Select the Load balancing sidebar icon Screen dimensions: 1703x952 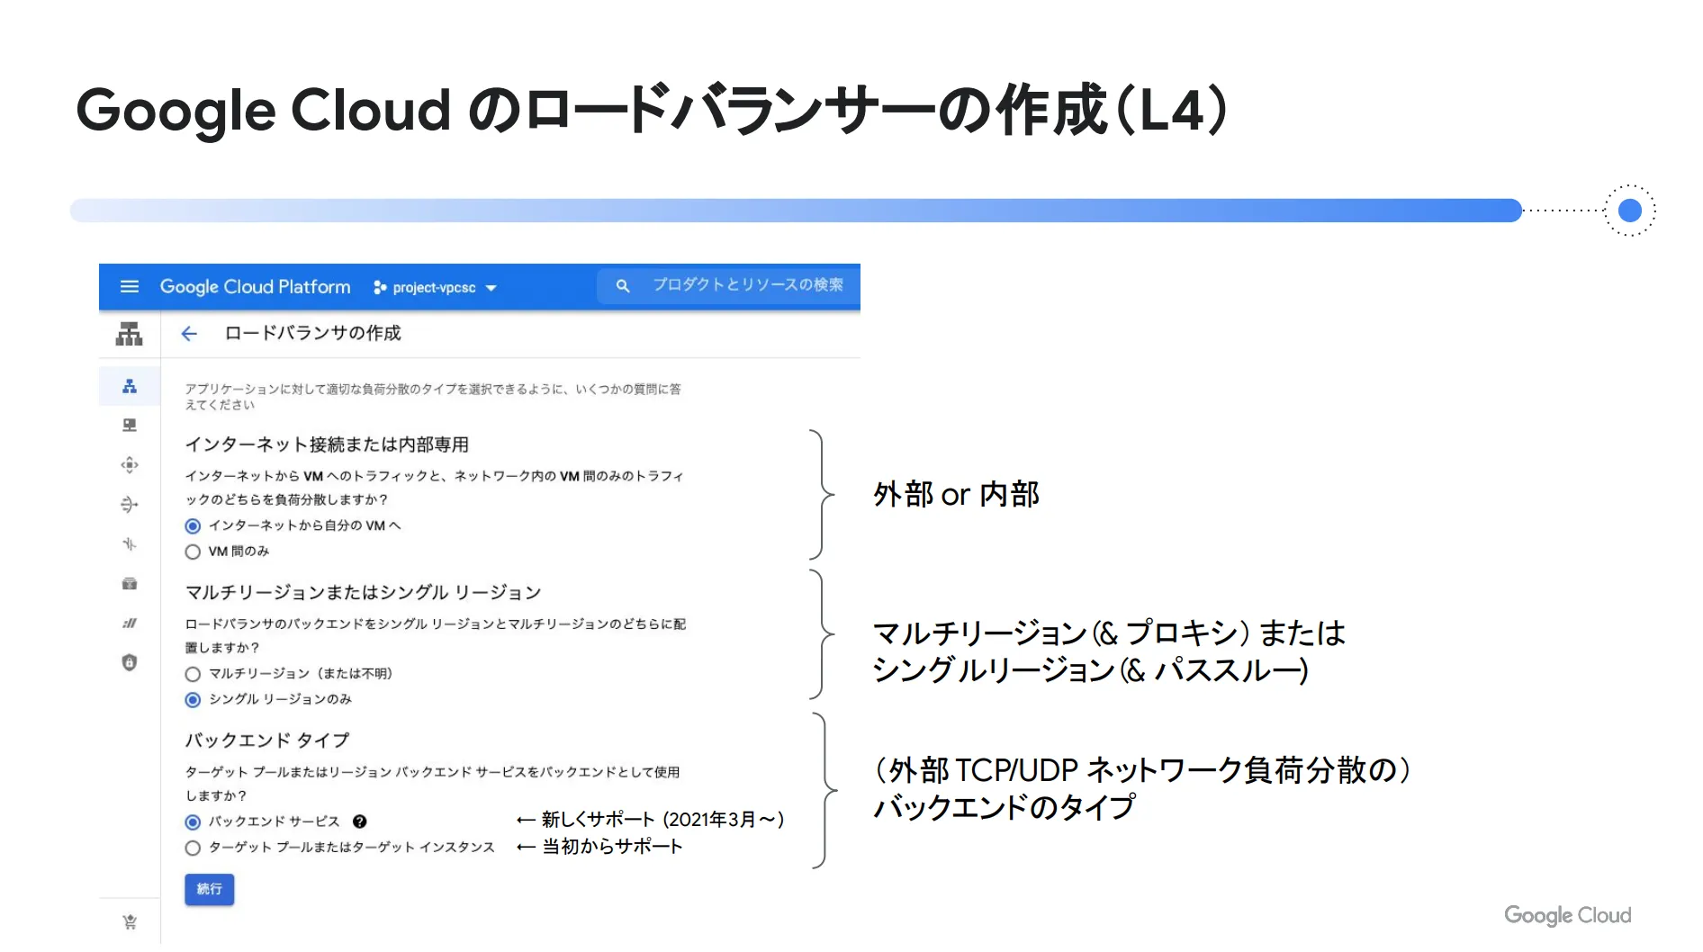point(130,386)
